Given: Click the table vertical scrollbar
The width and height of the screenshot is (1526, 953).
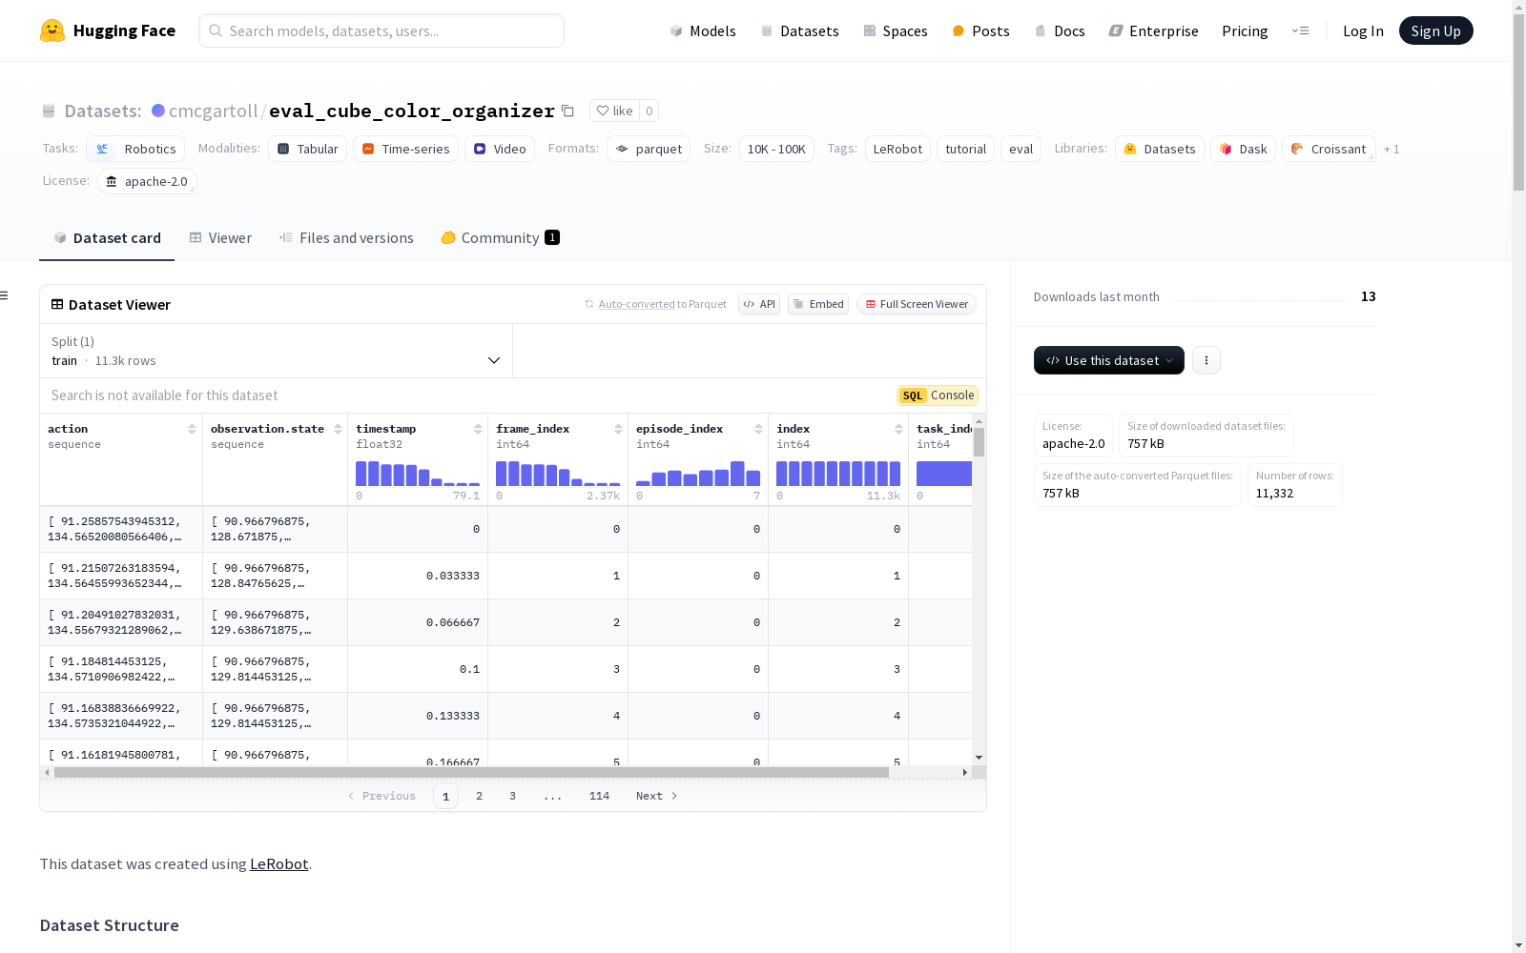Looking at the screenshot, I should [979, 442].
